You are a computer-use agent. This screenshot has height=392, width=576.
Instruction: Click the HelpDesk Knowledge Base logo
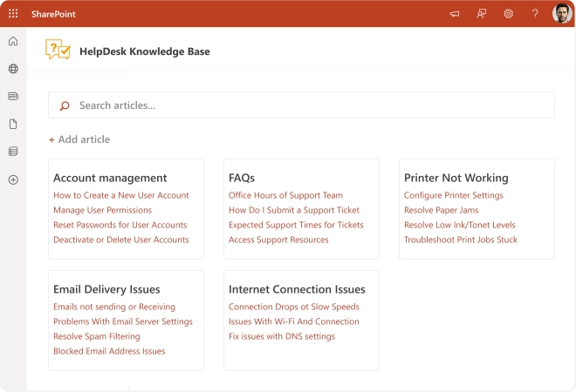pyautogui.click(x=58, y=51)
